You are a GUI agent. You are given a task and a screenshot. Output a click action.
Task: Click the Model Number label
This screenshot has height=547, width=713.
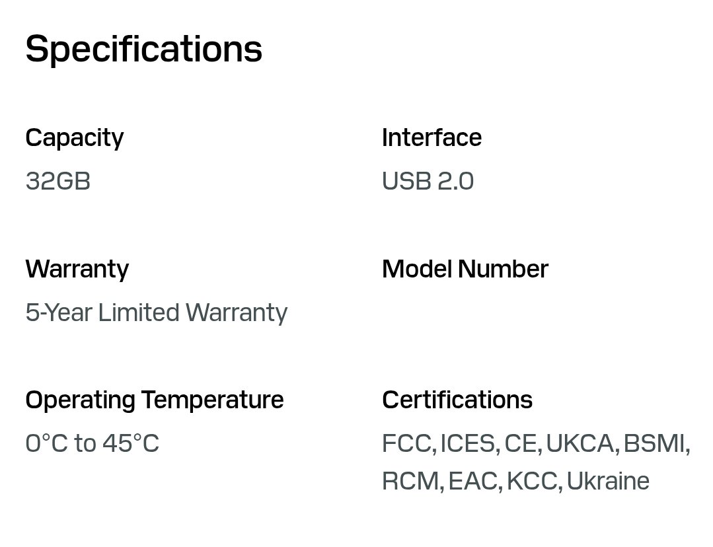pyautogui.click(x=465, y=270)
